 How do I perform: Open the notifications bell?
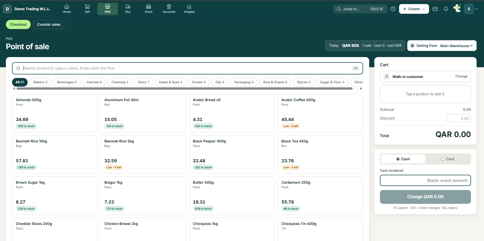(x=446, y=9)
